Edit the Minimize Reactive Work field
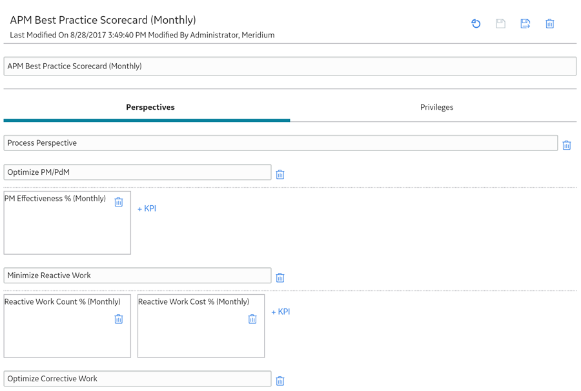581x391 pixels. pyautogui.click(x=138, y=276)
